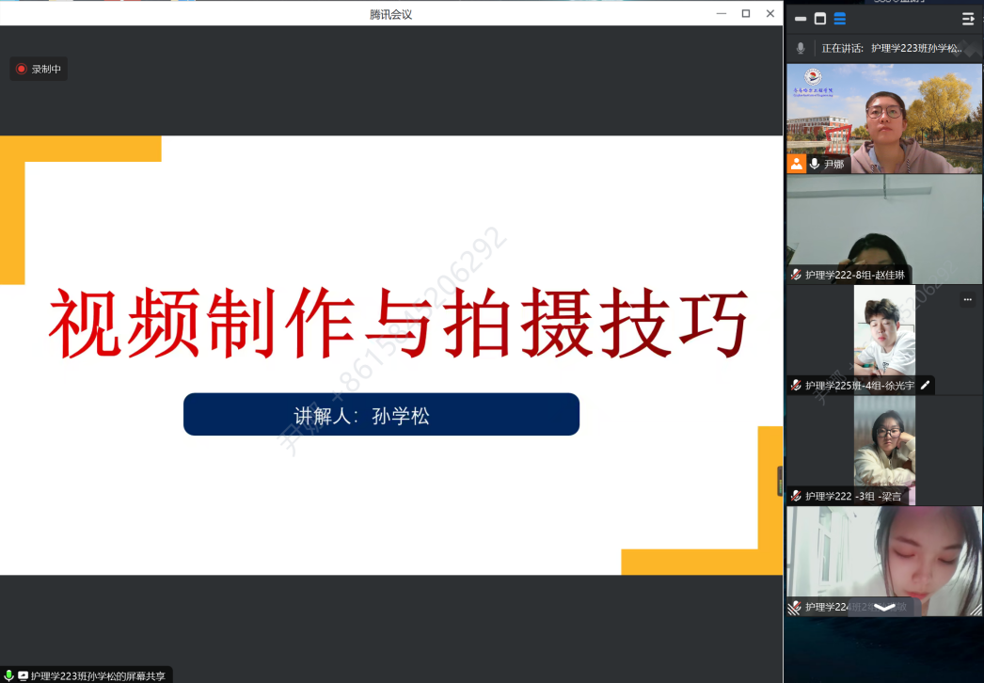Click the orange host badge on 尹娜's video
The height and width of the screenshot is (683, 984).
coord(797,164)
